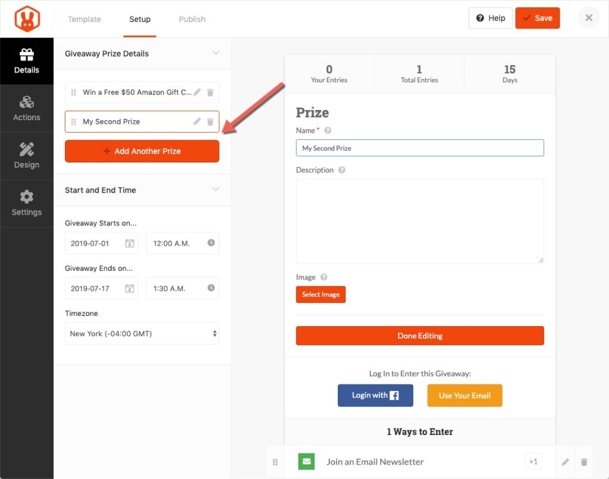Open the Design sidebar section
This screenshot has width=609, height=479.
27,156
